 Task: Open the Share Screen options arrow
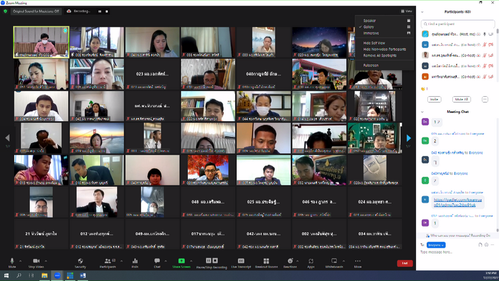click(x=191, y=261)
